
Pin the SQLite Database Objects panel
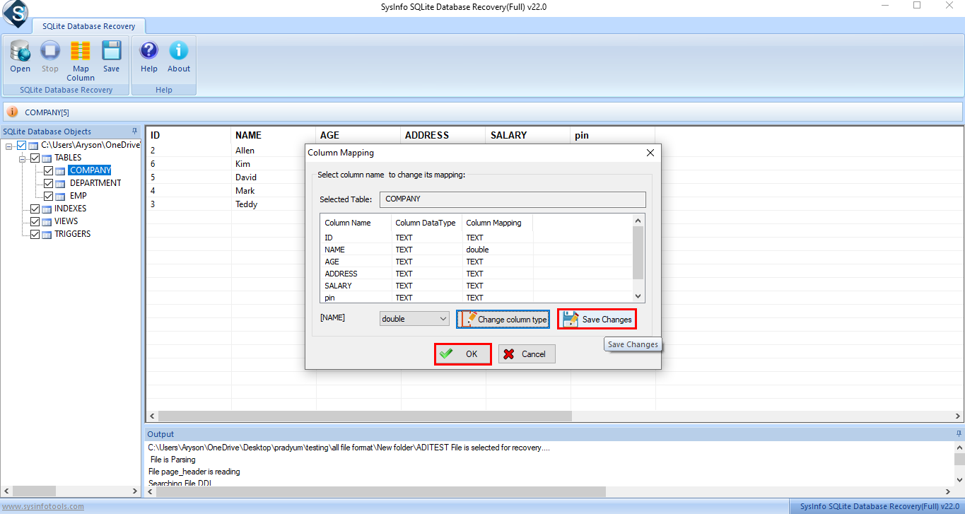(135, 132)
